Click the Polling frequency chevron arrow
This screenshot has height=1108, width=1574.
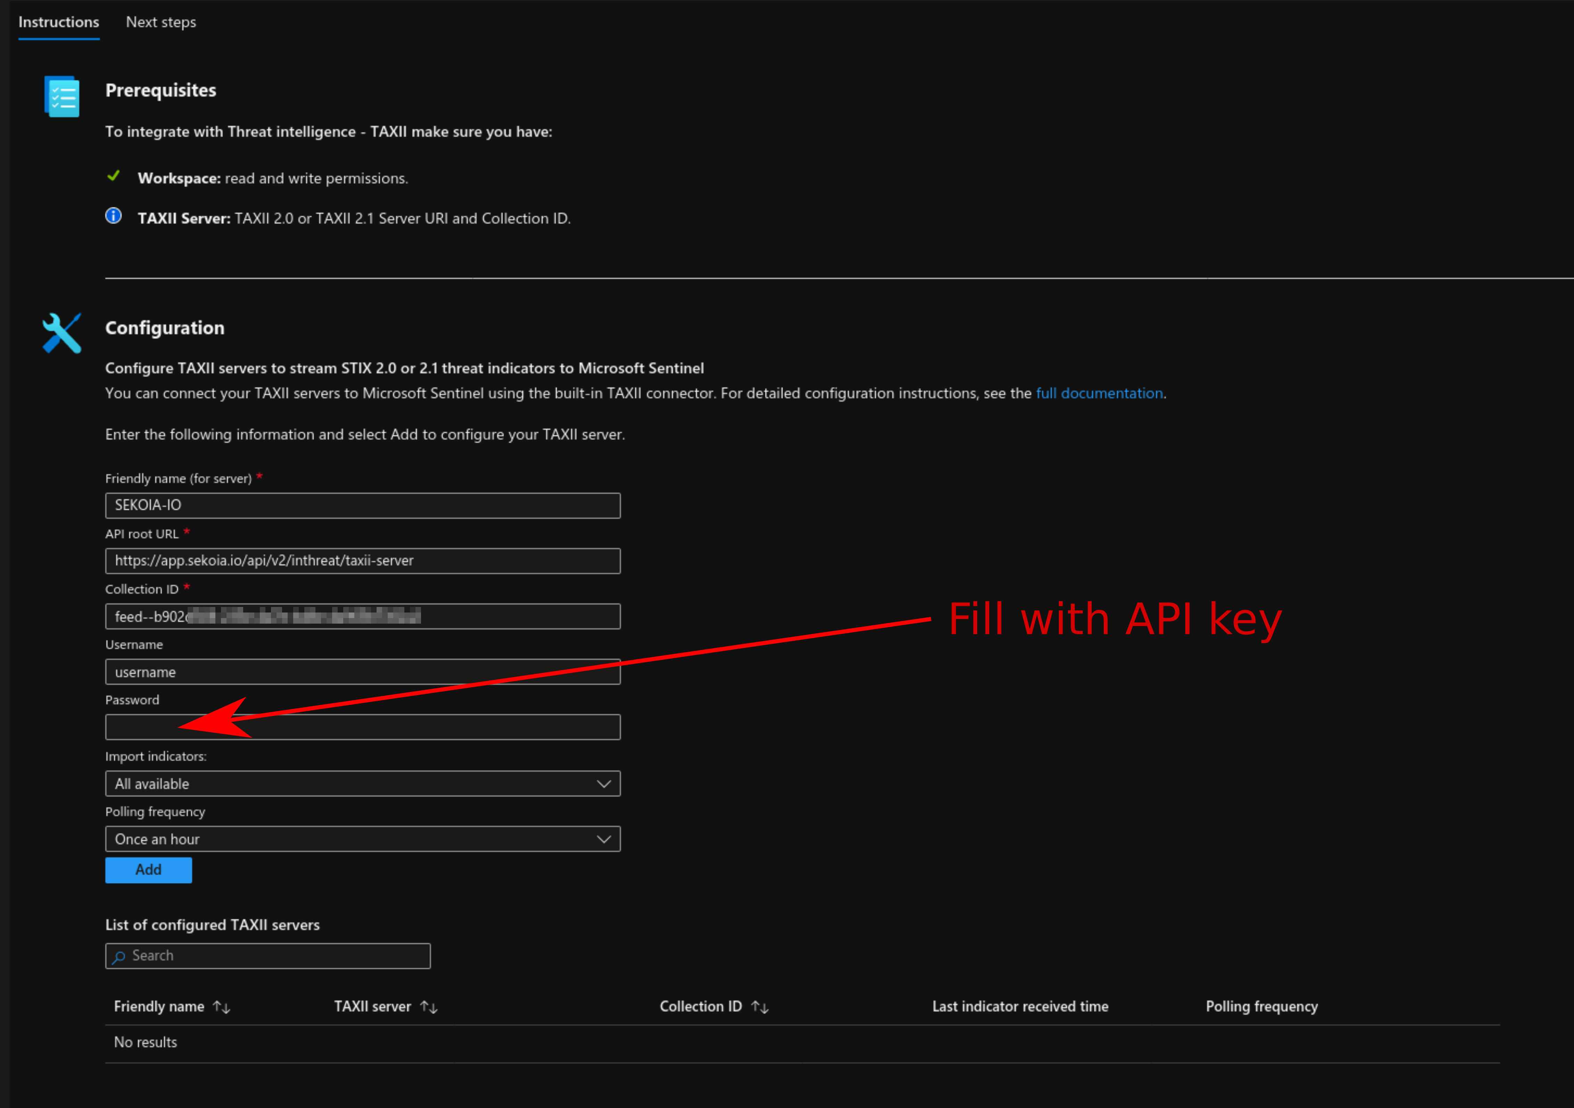click(603, 839)
